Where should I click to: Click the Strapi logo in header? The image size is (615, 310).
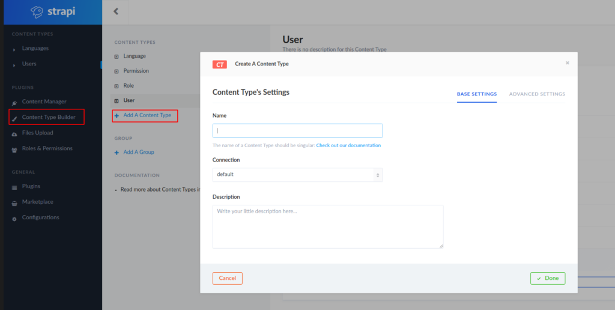click(53, 12)
